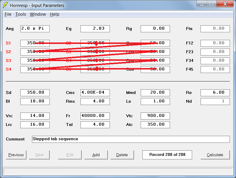Select the F34 input field
This screenshot has height=178, width=236.
215,61
